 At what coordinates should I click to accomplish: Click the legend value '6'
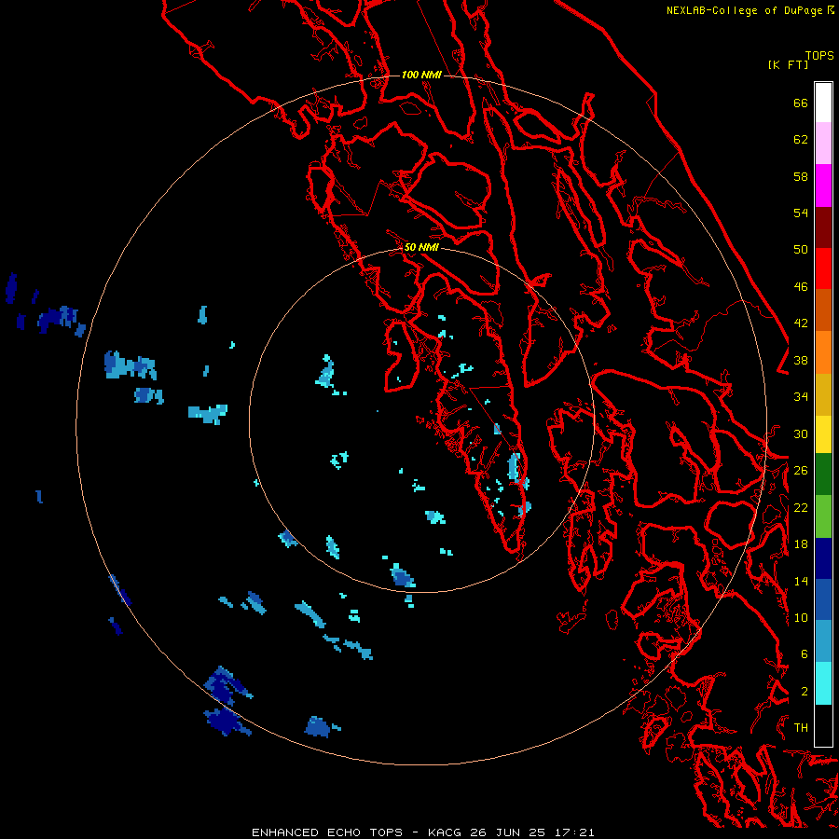[805, 654]
